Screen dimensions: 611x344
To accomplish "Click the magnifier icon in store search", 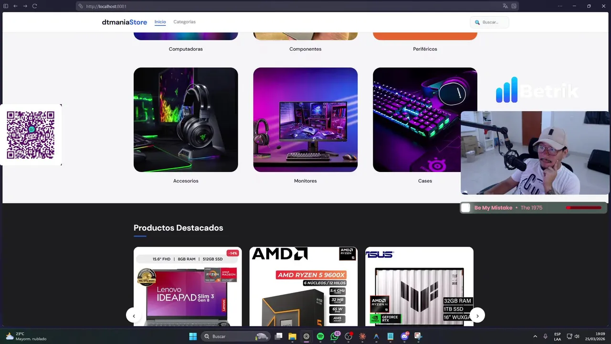I will click(x=477, y=22).
